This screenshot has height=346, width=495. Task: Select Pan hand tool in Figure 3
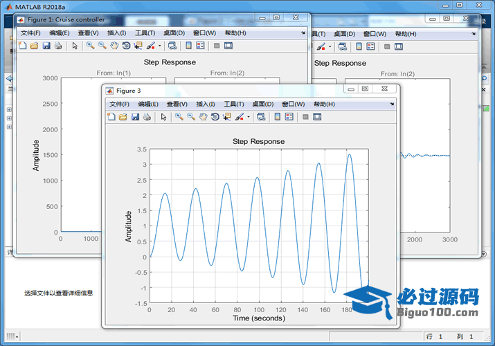click(203, 117)
